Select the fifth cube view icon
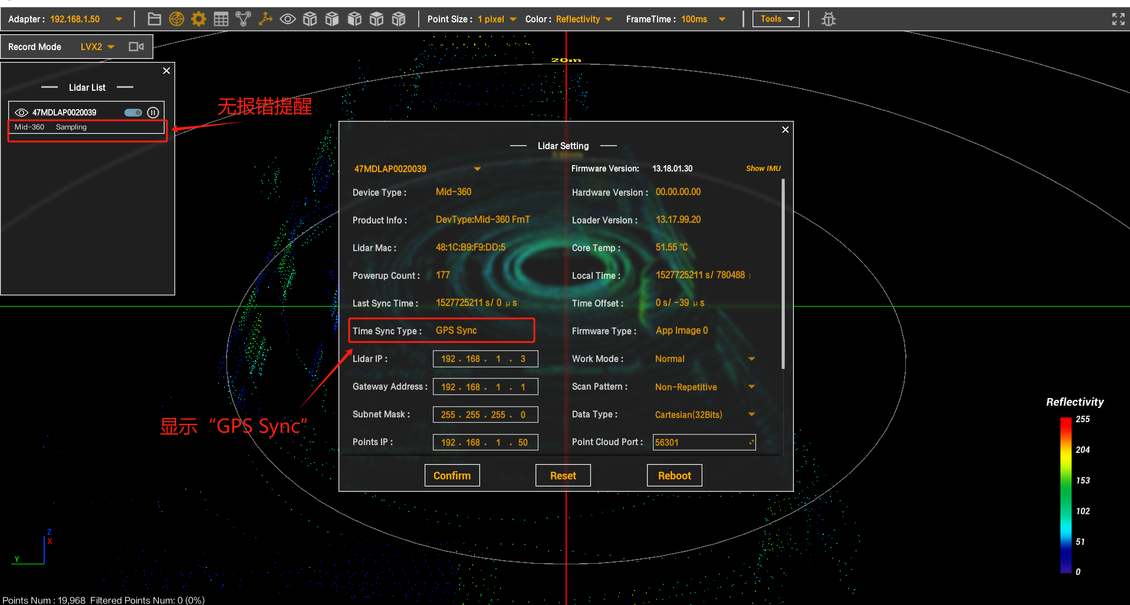1130x605 pixels. (x=399, y=19)
